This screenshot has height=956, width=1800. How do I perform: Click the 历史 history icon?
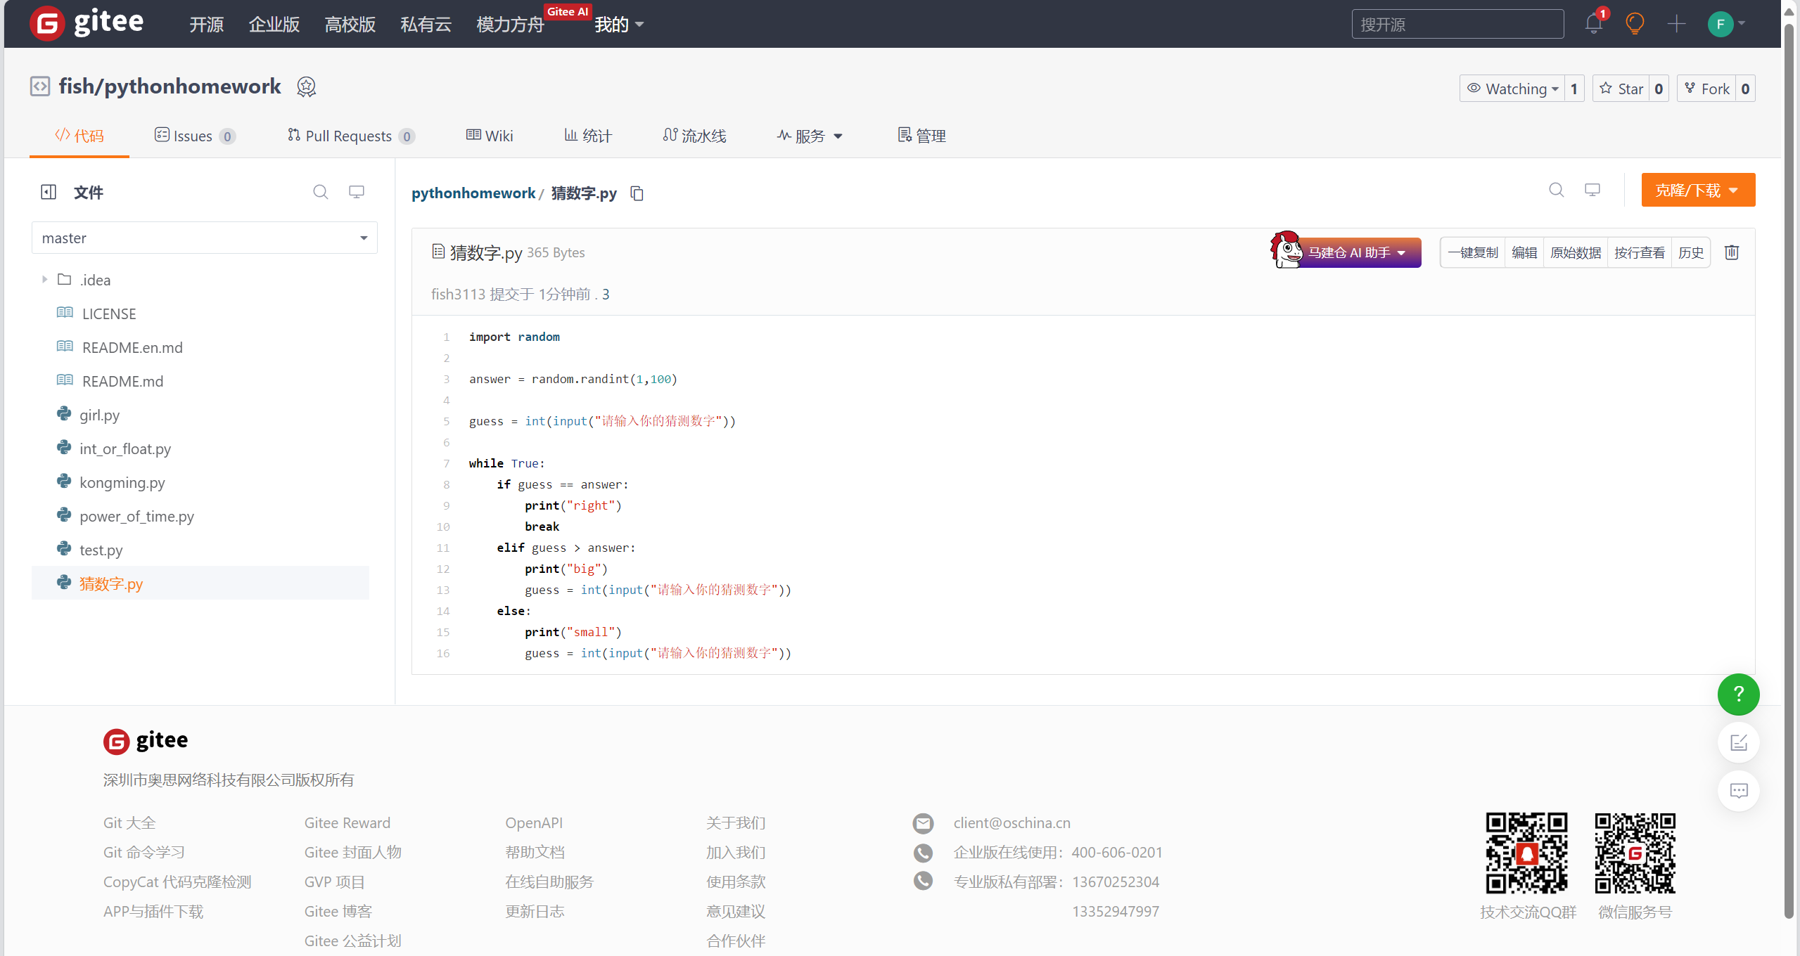1692,253
